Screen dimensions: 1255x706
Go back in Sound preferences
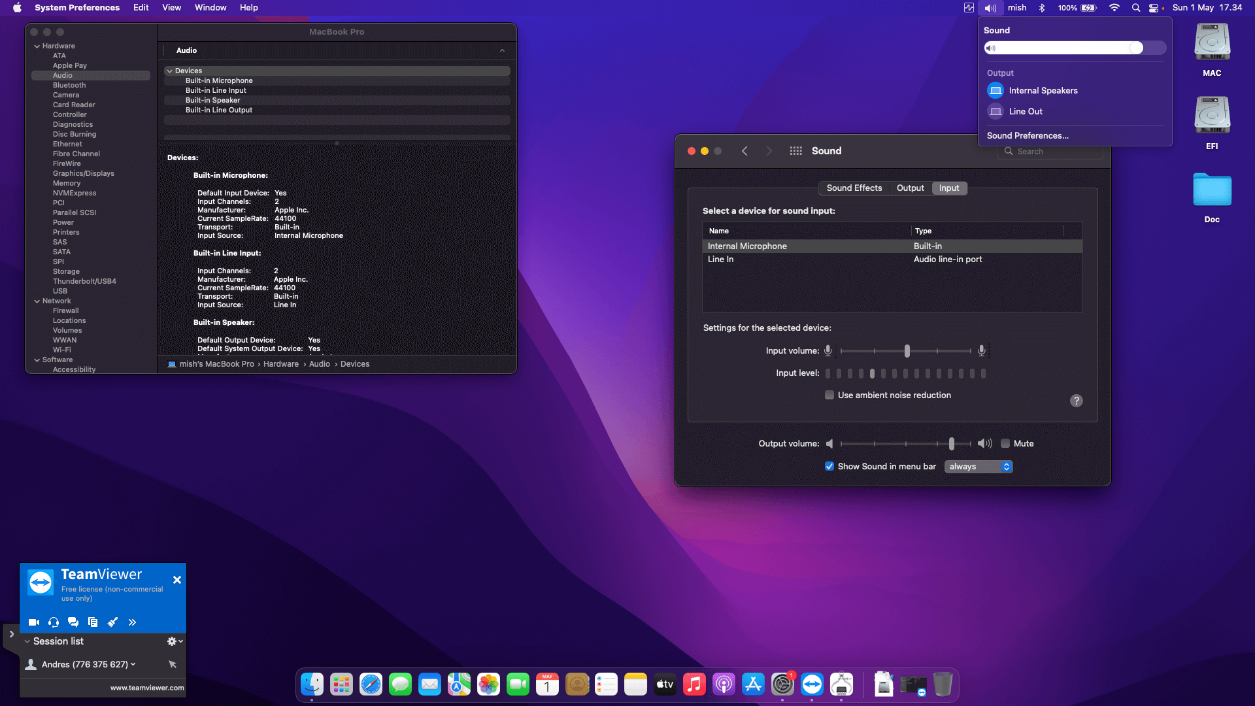click(745, 151)
